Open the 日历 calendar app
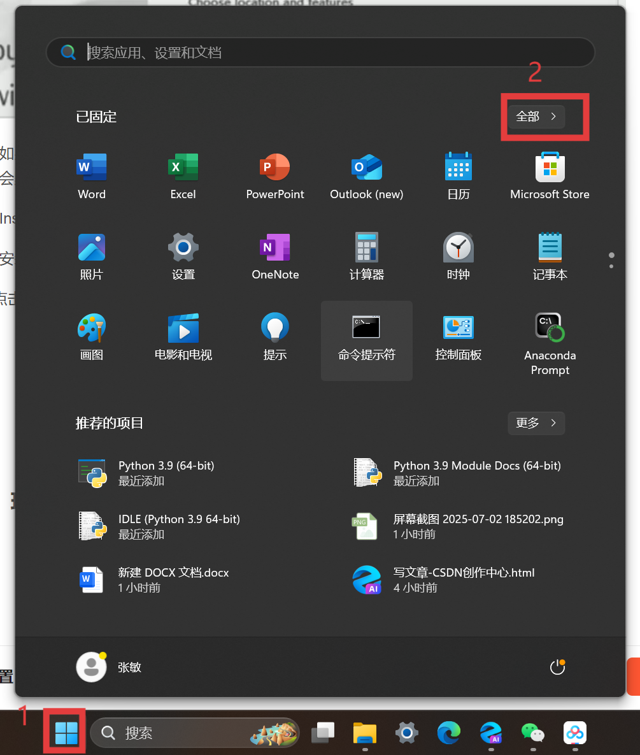 click(458, 176)
